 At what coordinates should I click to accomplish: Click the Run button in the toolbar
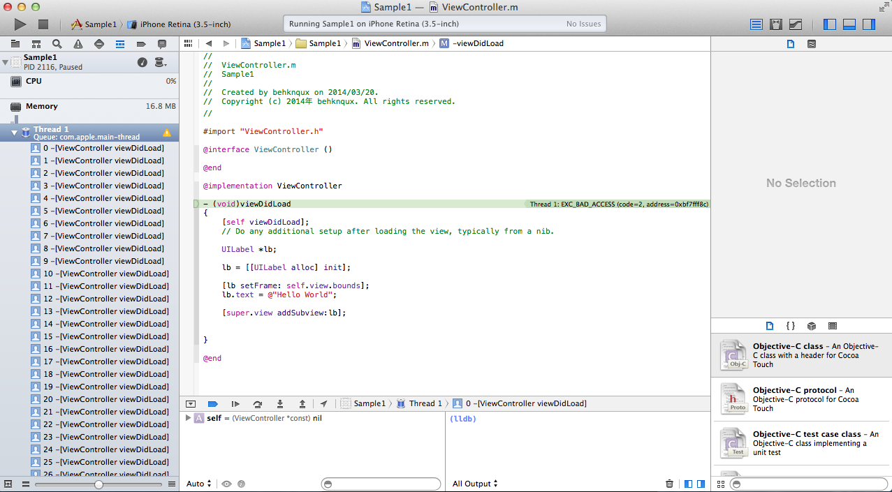point(20,24)
